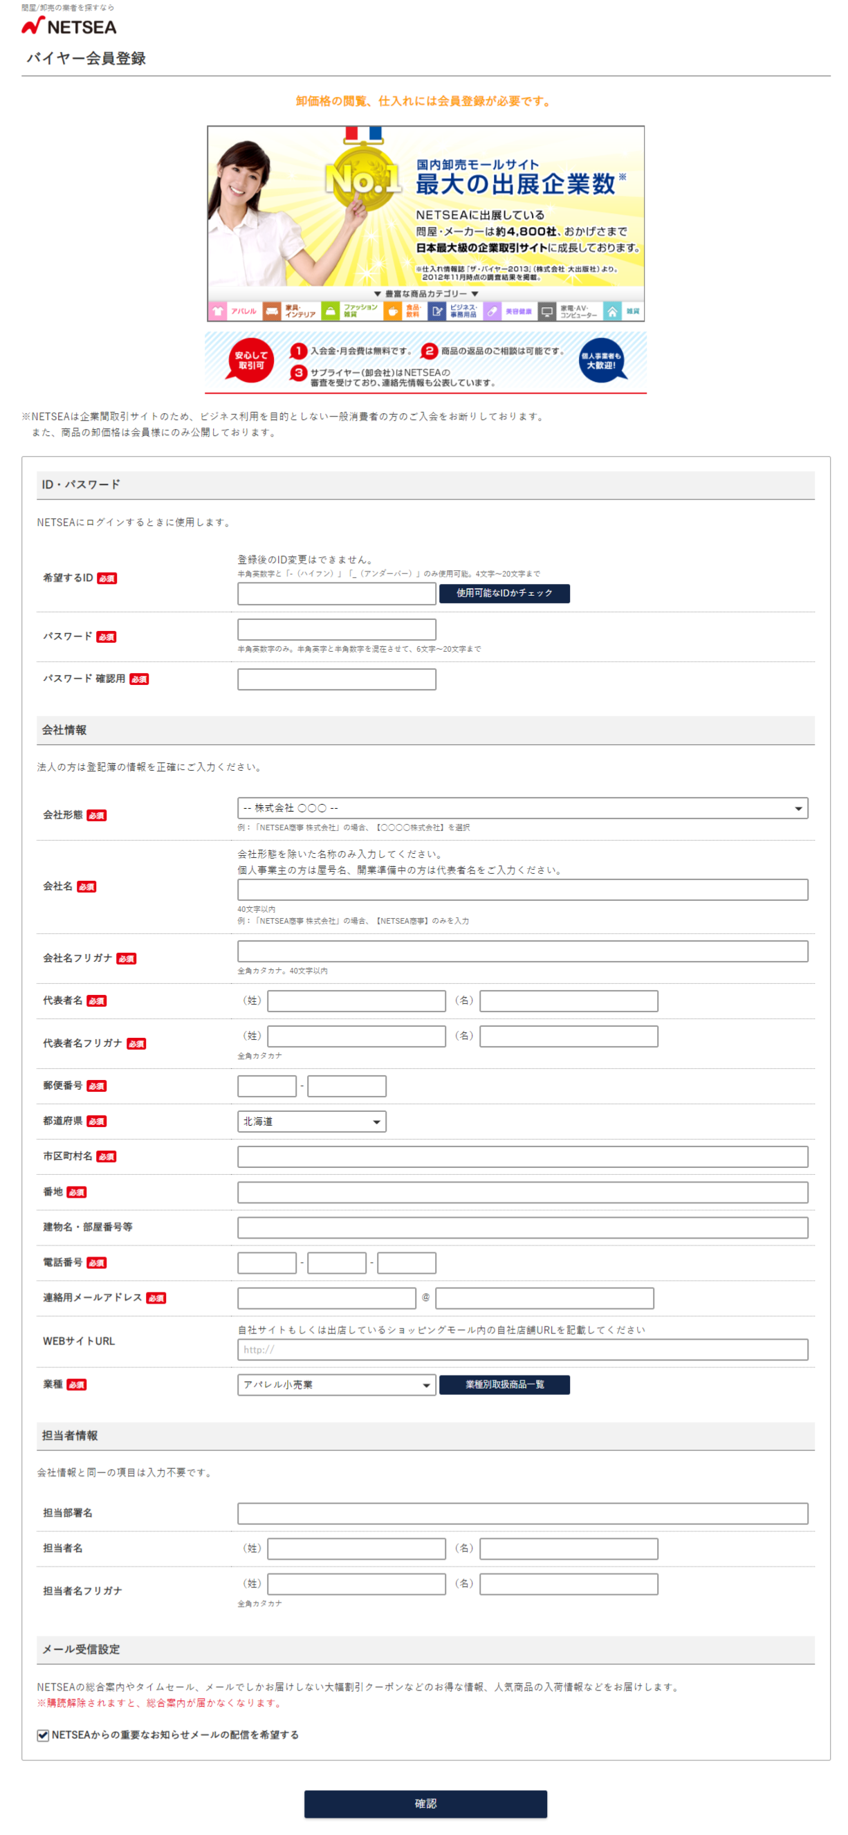This screenshot has height=1835, width=848.
Task: Click the last 電話番号 phone box
Action: pyautogui.click(x=406, y=1263)
